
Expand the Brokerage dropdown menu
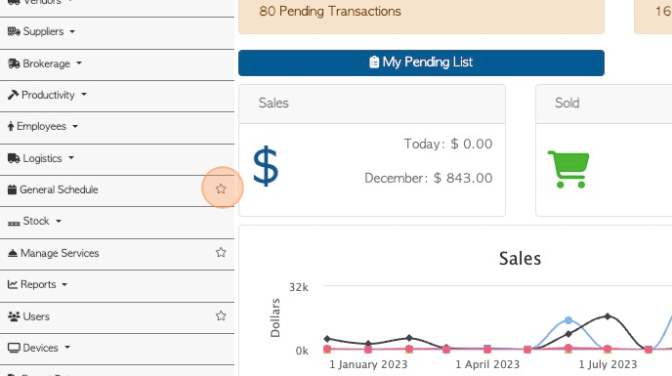(45, 63)
